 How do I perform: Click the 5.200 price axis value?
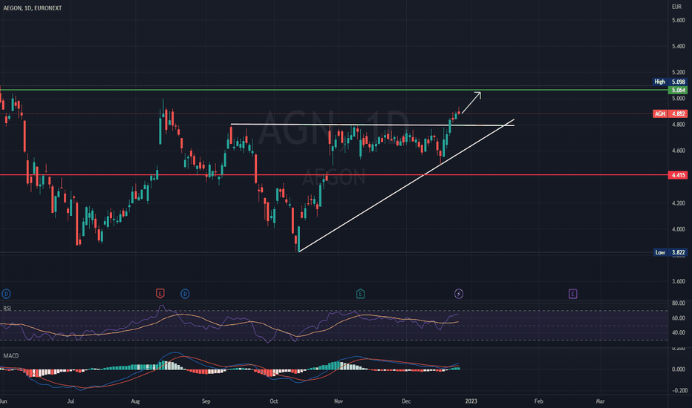pos(679,73)
